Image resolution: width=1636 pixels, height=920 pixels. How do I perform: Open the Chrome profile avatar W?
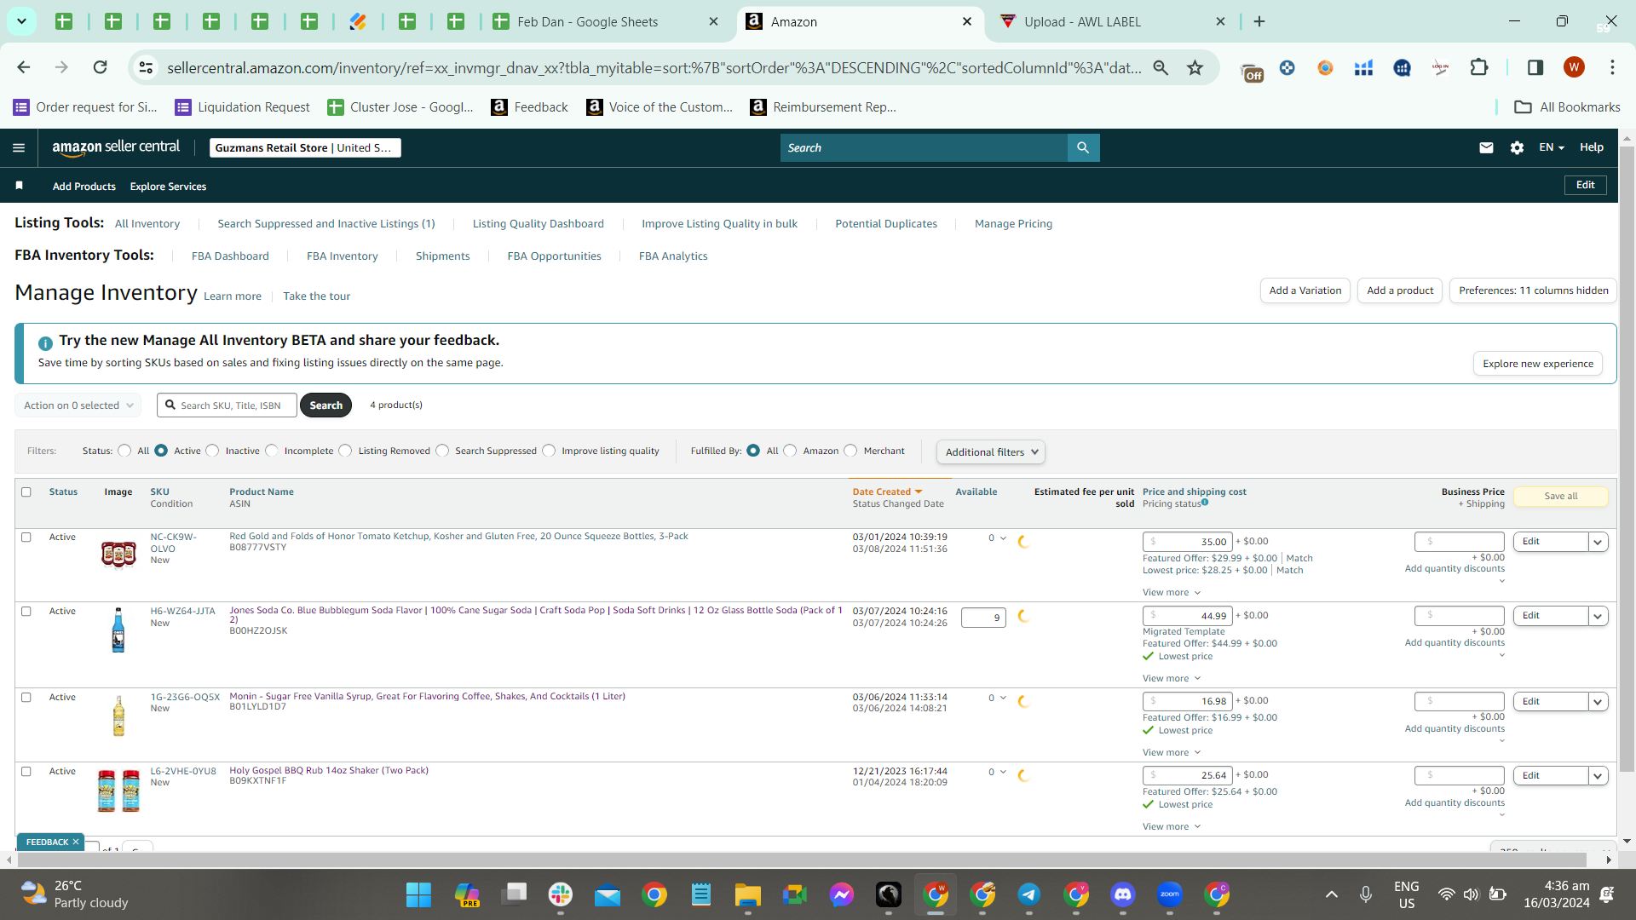click(1574, 67)
